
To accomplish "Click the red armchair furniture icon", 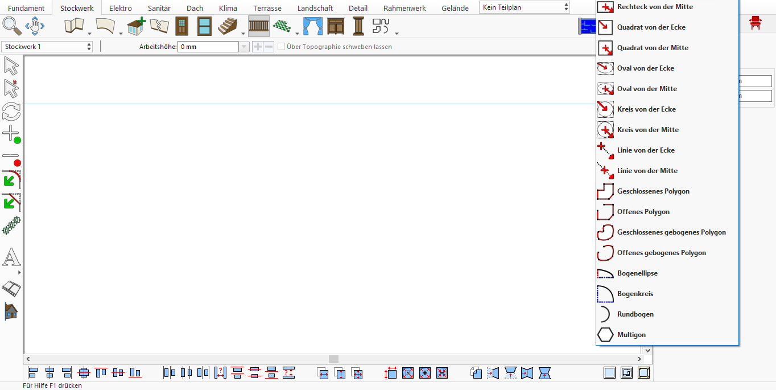I will (756, 23).
